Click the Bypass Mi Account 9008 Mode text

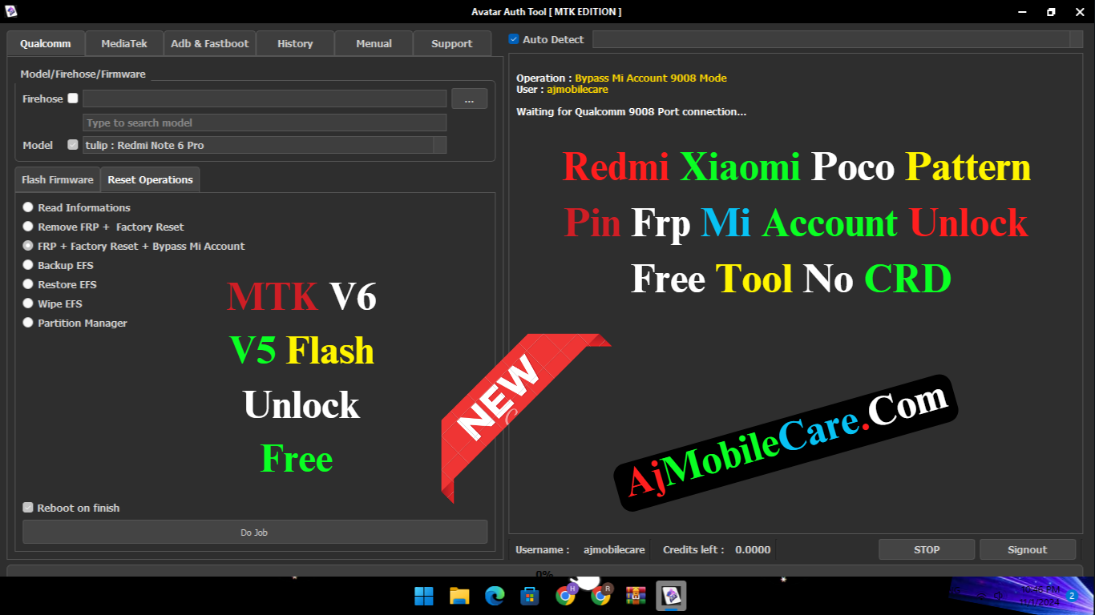pos(651,78)
